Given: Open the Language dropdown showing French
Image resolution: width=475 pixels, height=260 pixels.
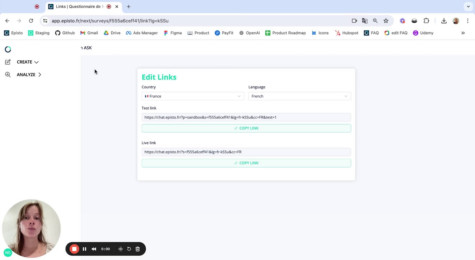Looking at the screenshot, I should tap(299, 96).
